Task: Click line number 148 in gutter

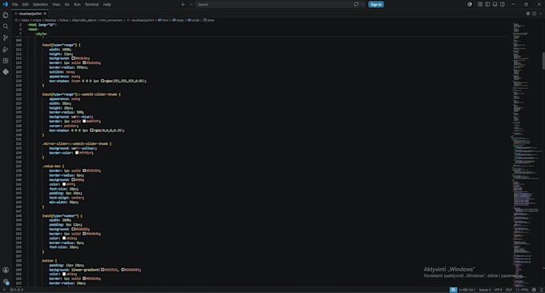Action: [18, 215]
